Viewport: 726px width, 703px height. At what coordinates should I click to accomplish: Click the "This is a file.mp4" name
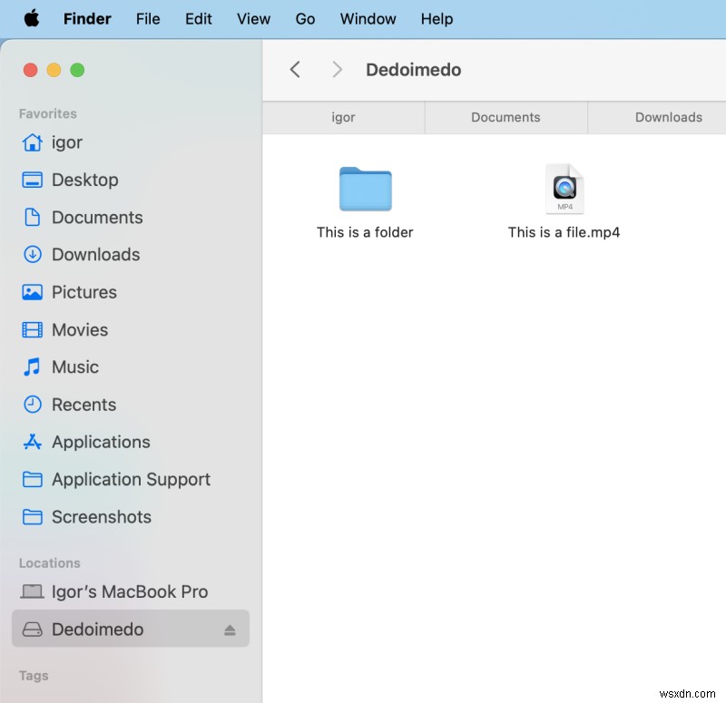[x=564, y=232]
